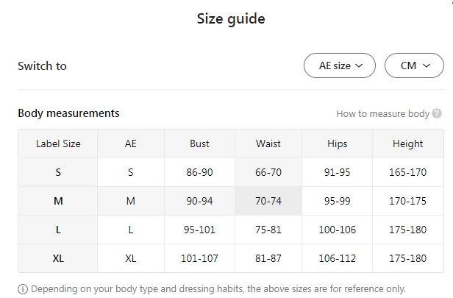Open the AE size dropdown
This screenshot has width=453, height=298.
pyautogui.click(x=340, y=65)
